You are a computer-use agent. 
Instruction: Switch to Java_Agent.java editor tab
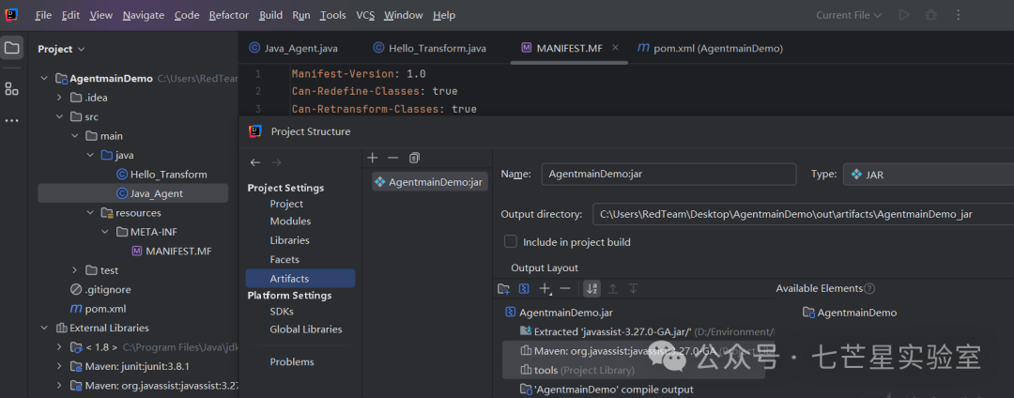click(293, 48)
